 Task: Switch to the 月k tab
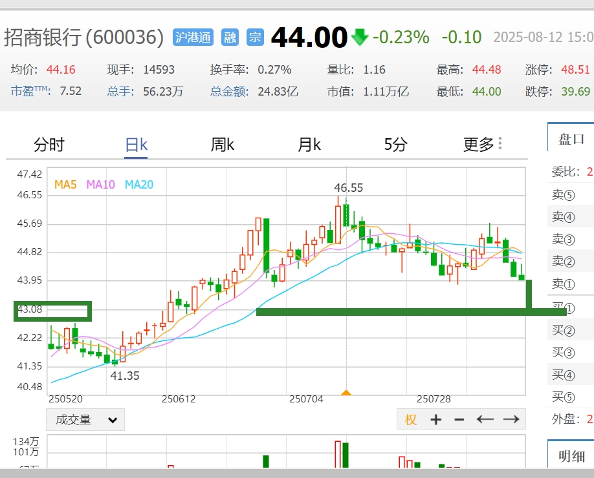(309, 145)
